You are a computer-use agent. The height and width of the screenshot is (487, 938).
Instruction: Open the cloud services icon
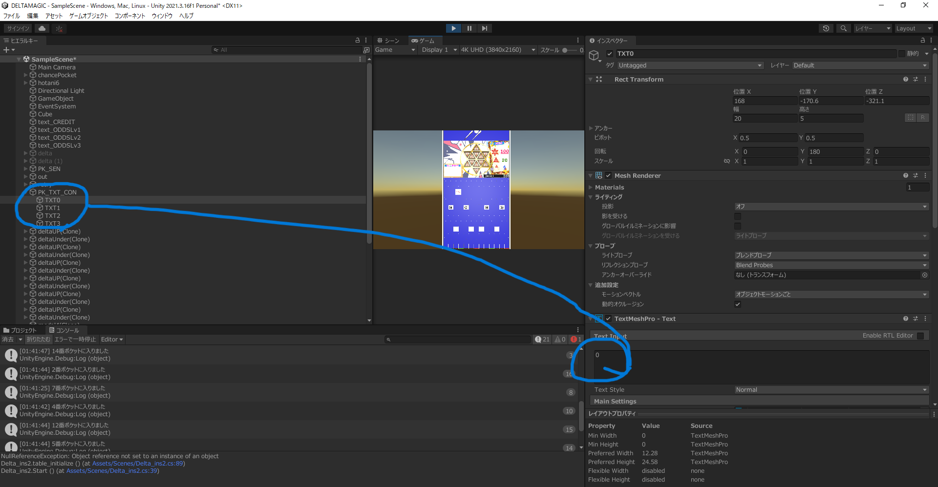(x=43, y=29)
